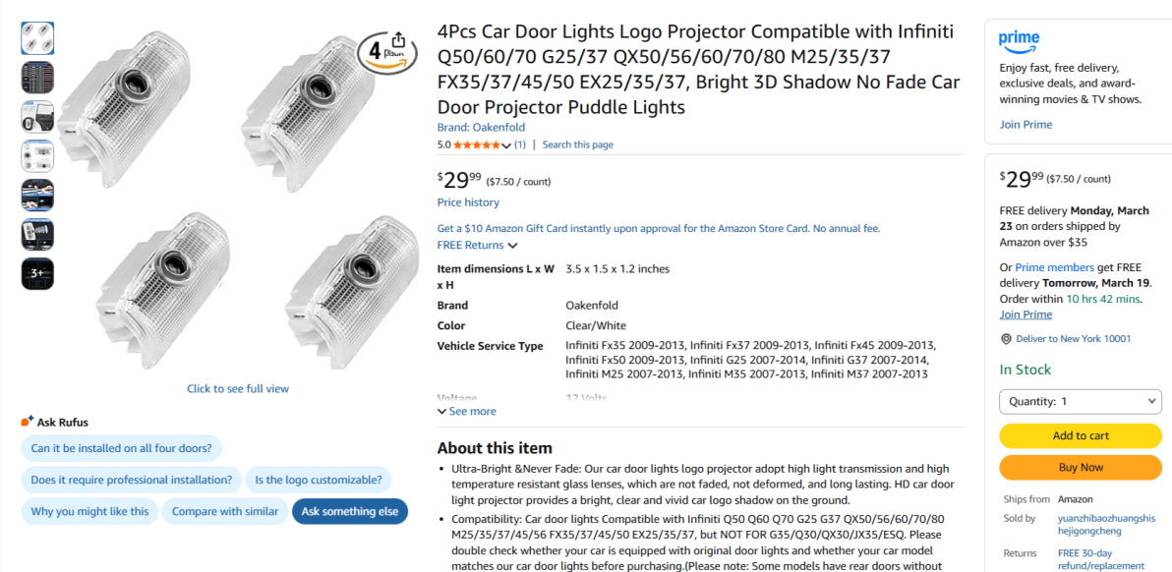
Task: Click the five-star rating stars
Action: tap(476, 144)
